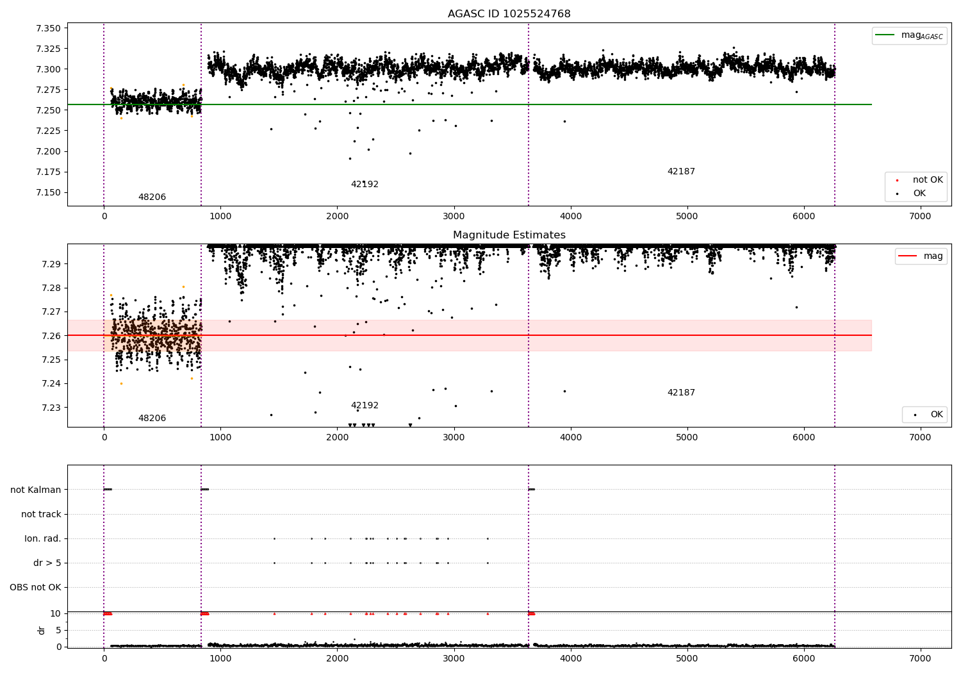The width and height of the screenshot is (961, 673).
Task: Click the 5 tick on the dr axis
Action: point(58,630)
